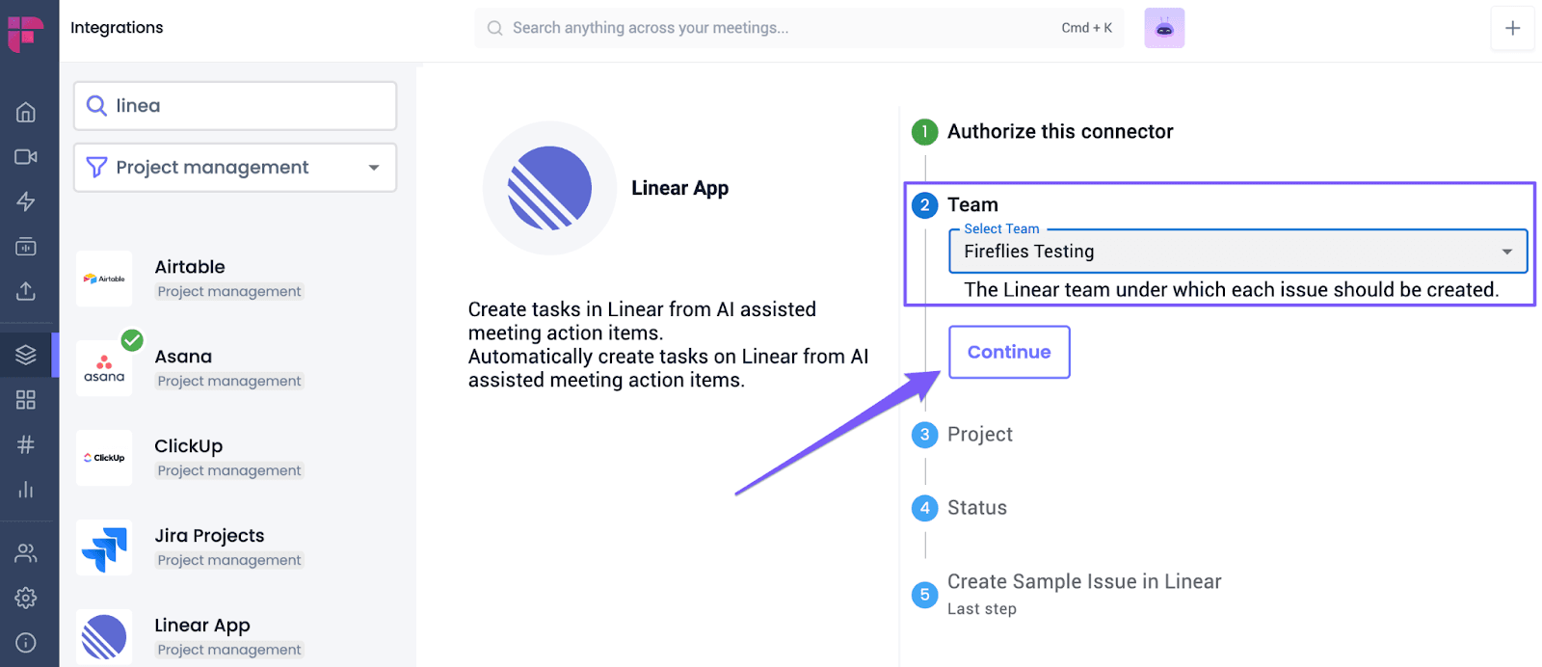Go to the Status step
Viewport: 1542px width, 667px height.
click(x=977, y=508)
